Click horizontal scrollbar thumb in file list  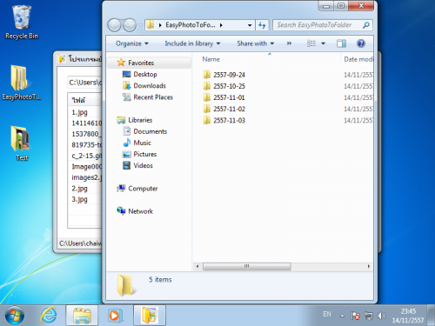[247, 266]
